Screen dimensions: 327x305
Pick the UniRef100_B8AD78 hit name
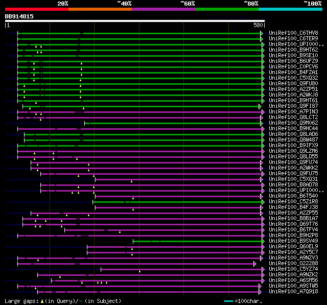click(x=293, y=185)
